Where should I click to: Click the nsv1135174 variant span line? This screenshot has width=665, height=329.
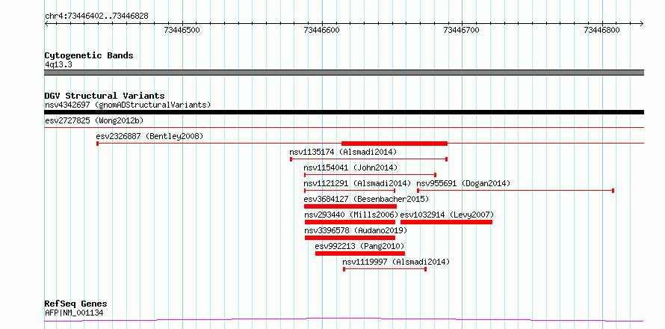pos(368,159)
